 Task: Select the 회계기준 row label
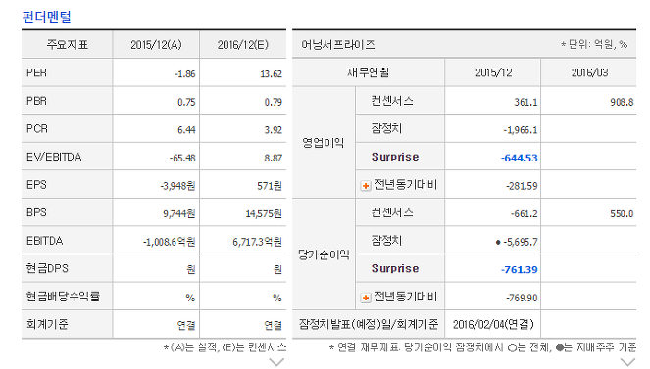[47, 324]
